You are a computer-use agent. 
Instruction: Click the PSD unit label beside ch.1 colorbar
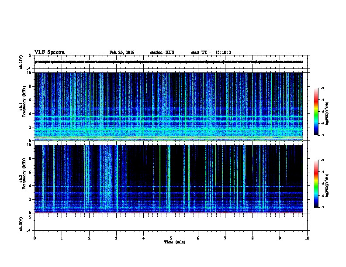click(x=327, y=113)
